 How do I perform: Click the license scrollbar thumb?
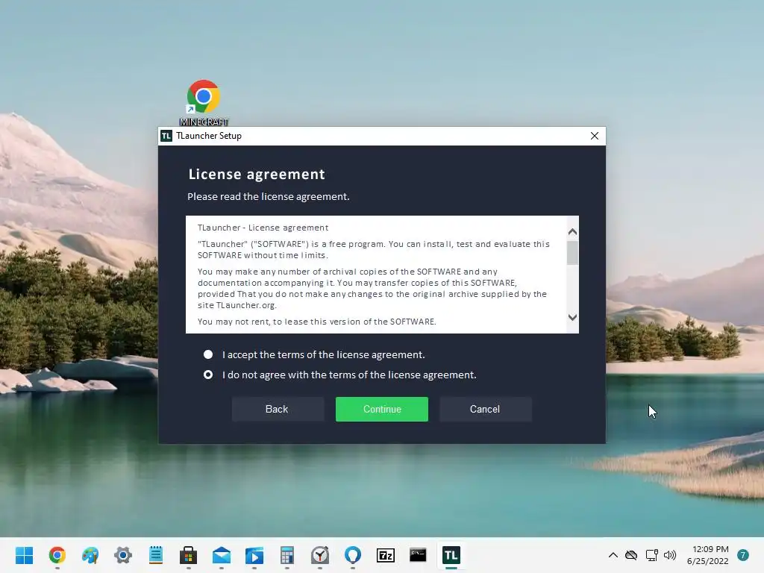(572, 253)
